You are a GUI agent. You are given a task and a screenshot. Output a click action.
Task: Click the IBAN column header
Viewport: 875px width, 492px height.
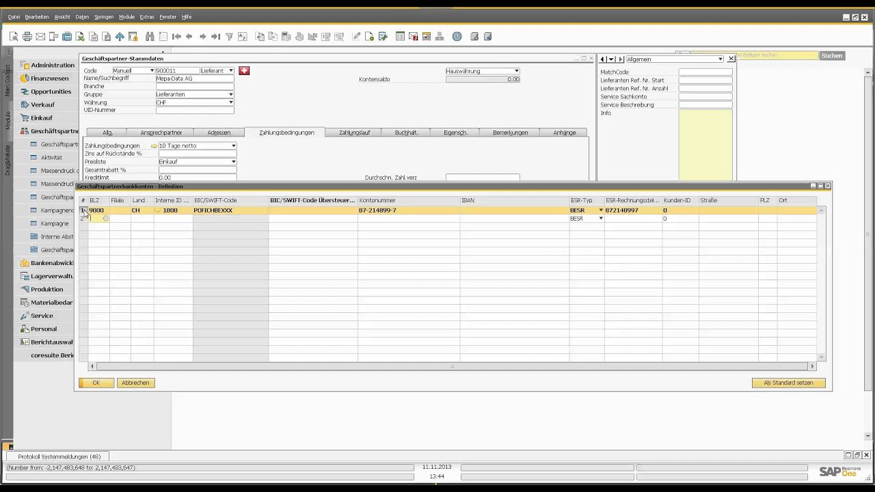pos(514,200)
